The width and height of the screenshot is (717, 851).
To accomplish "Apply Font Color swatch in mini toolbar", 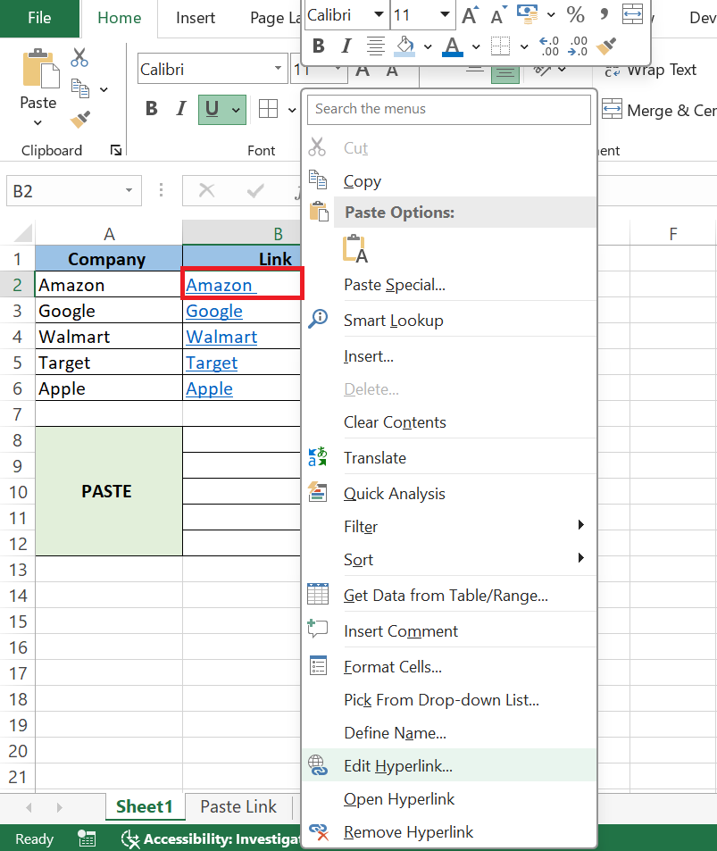I will pyautogui.click(x=453, y=46).
